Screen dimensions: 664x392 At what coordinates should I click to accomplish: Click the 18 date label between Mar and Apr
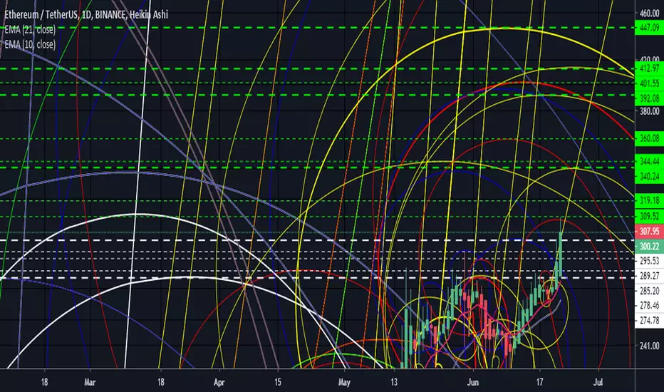click(x=161, y=382)
